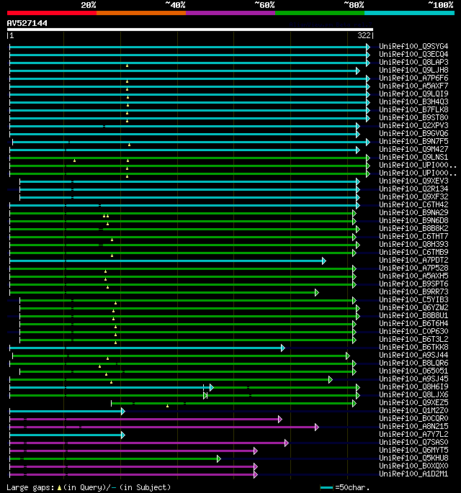Click the magenta arrowhead ending the UniRef100_B0CQR0 bar
Image resolution: width=461 pixels, height=493 pixels.
[279, 419]
